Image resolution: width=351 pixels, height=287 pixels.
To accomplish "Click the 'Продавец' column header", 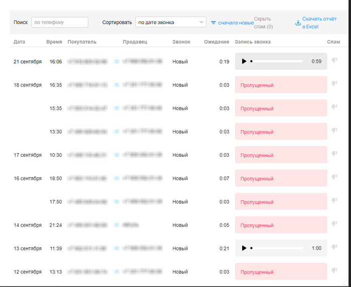I will pos(135,42).
